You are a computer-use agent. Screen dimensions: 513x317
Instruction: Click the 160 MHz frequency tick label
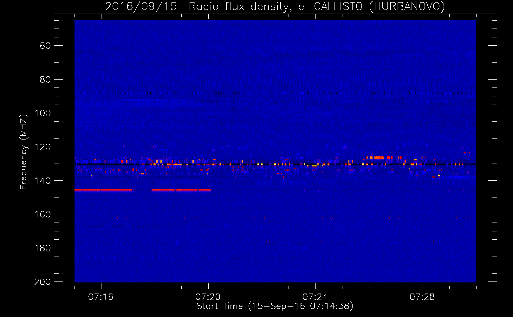click(42, 214)
